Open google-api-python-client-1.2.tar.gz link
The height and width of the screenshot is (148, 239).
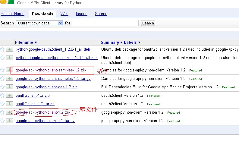(45, 121)
